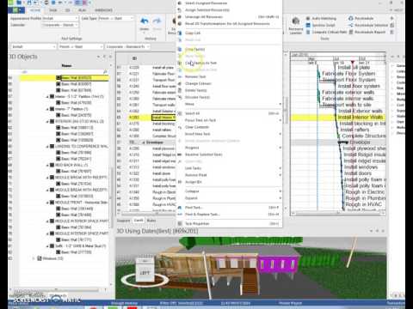Click the search magnifier in 3D Objects panel
The image size is (413, 309).
click(x=105, y=71)
